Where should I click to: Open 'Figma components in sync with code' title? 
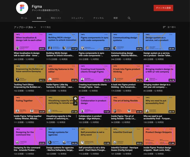(91, 54)
